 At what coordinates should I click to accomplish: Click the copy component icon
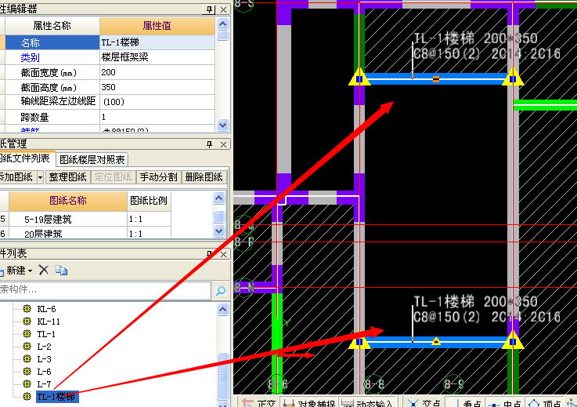click(x=61, y=271)
